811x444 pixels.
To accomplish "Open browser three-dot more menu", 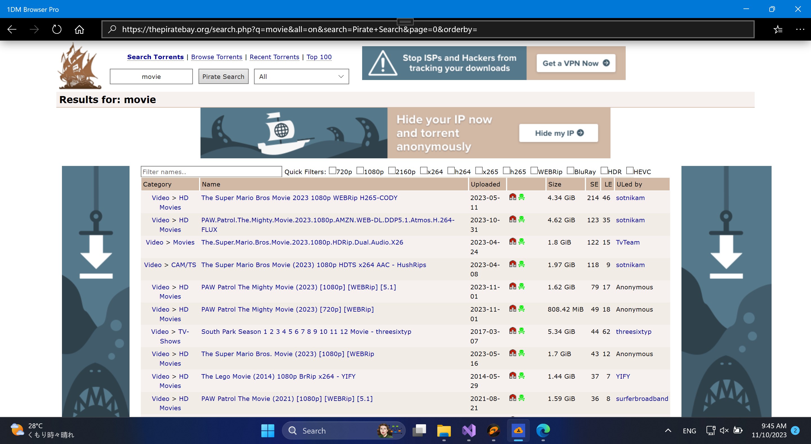I will pos(800,29).
